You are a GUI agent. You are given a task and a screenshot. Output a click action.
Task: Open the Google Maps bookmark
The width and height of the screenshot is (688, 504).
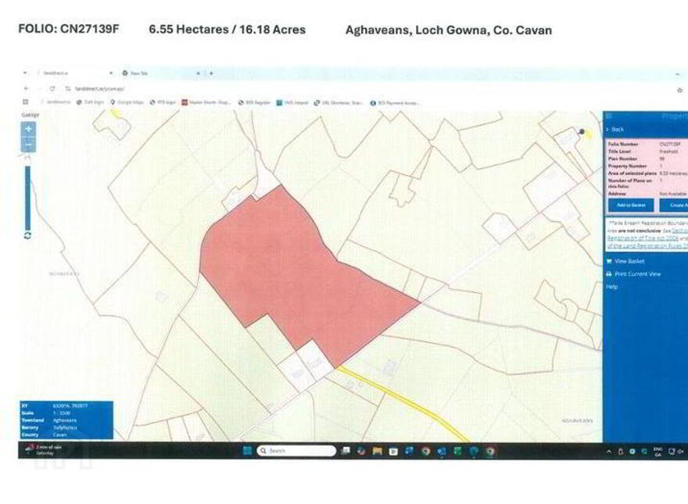click(127, 102)
